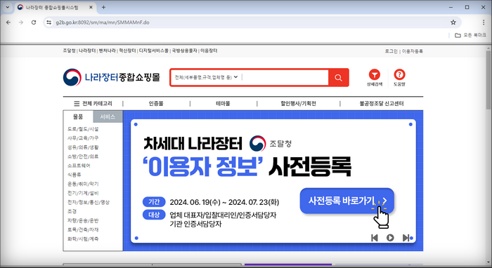
Task: Open the 이음장터 top link
Action: [209, 51]
